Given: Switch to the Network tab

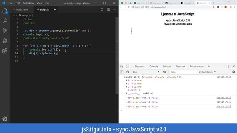Looking at the screenshot, I should 180,66.
